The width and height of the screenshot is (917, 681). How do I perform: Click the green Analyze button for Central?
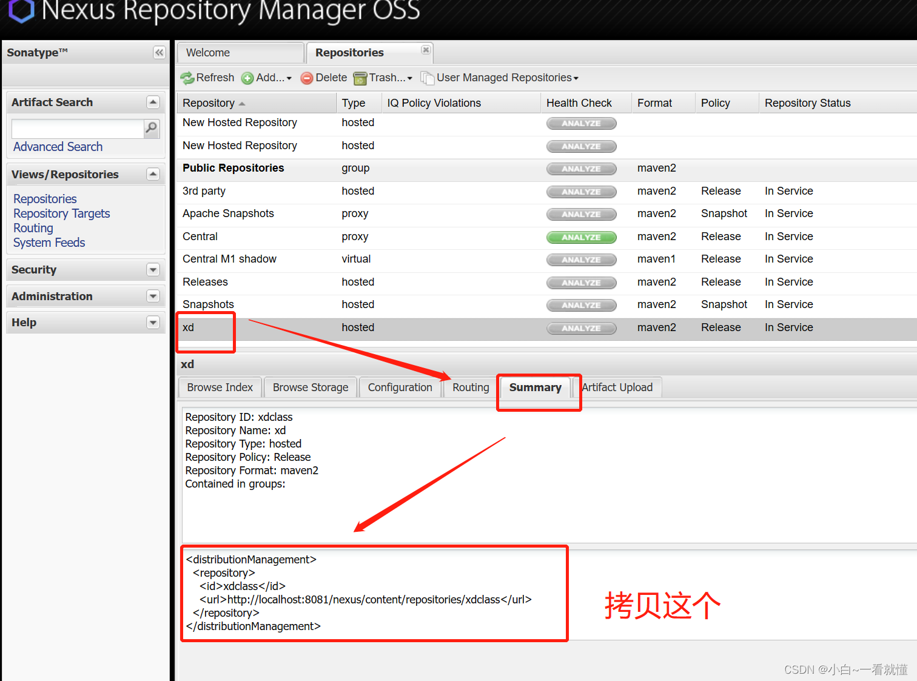(581, 237)
